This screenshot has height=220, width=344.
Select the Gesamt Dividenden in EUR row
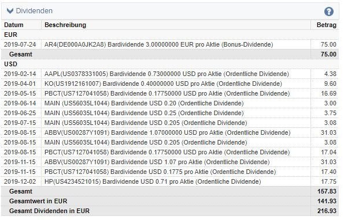coord(170,211)
